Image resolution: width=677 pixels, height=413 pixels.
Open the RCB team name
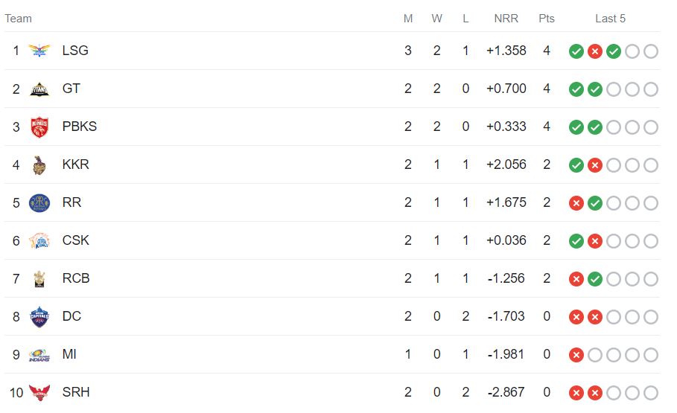(76, 278)
